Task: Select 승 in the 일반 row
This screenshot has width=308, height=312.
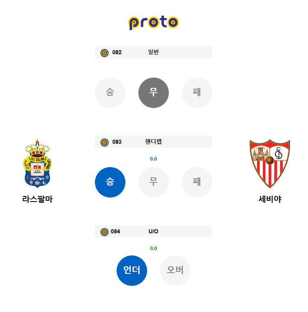Action: [110, 93]
